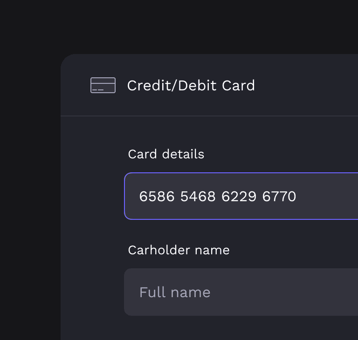Place cursor on 5468 digit group
This screenshot has height=340, width=358.
click(x=198, y=197)
